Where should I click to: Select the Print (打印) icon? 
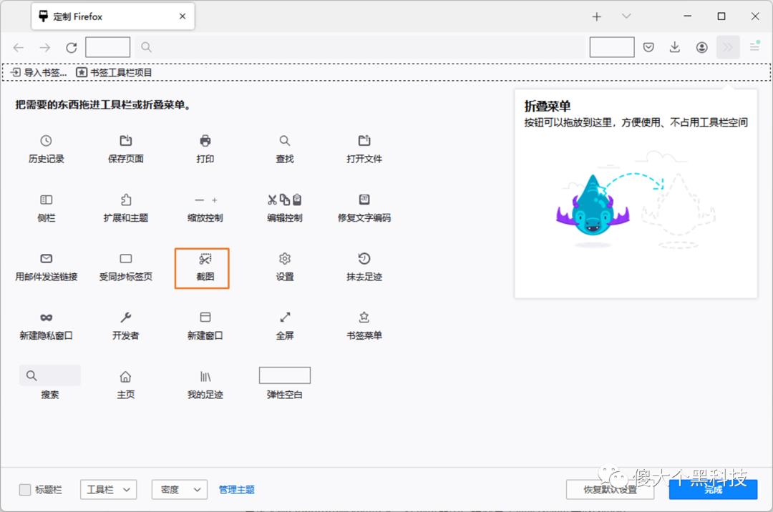point(204,149)
